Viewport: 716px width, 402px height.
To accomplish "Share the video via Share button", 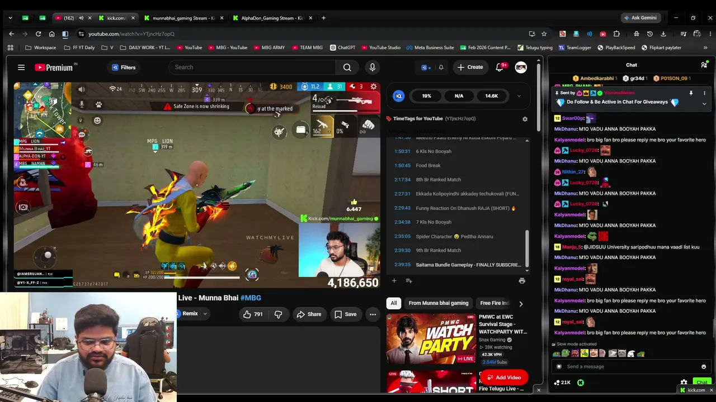I will point(309,314).
